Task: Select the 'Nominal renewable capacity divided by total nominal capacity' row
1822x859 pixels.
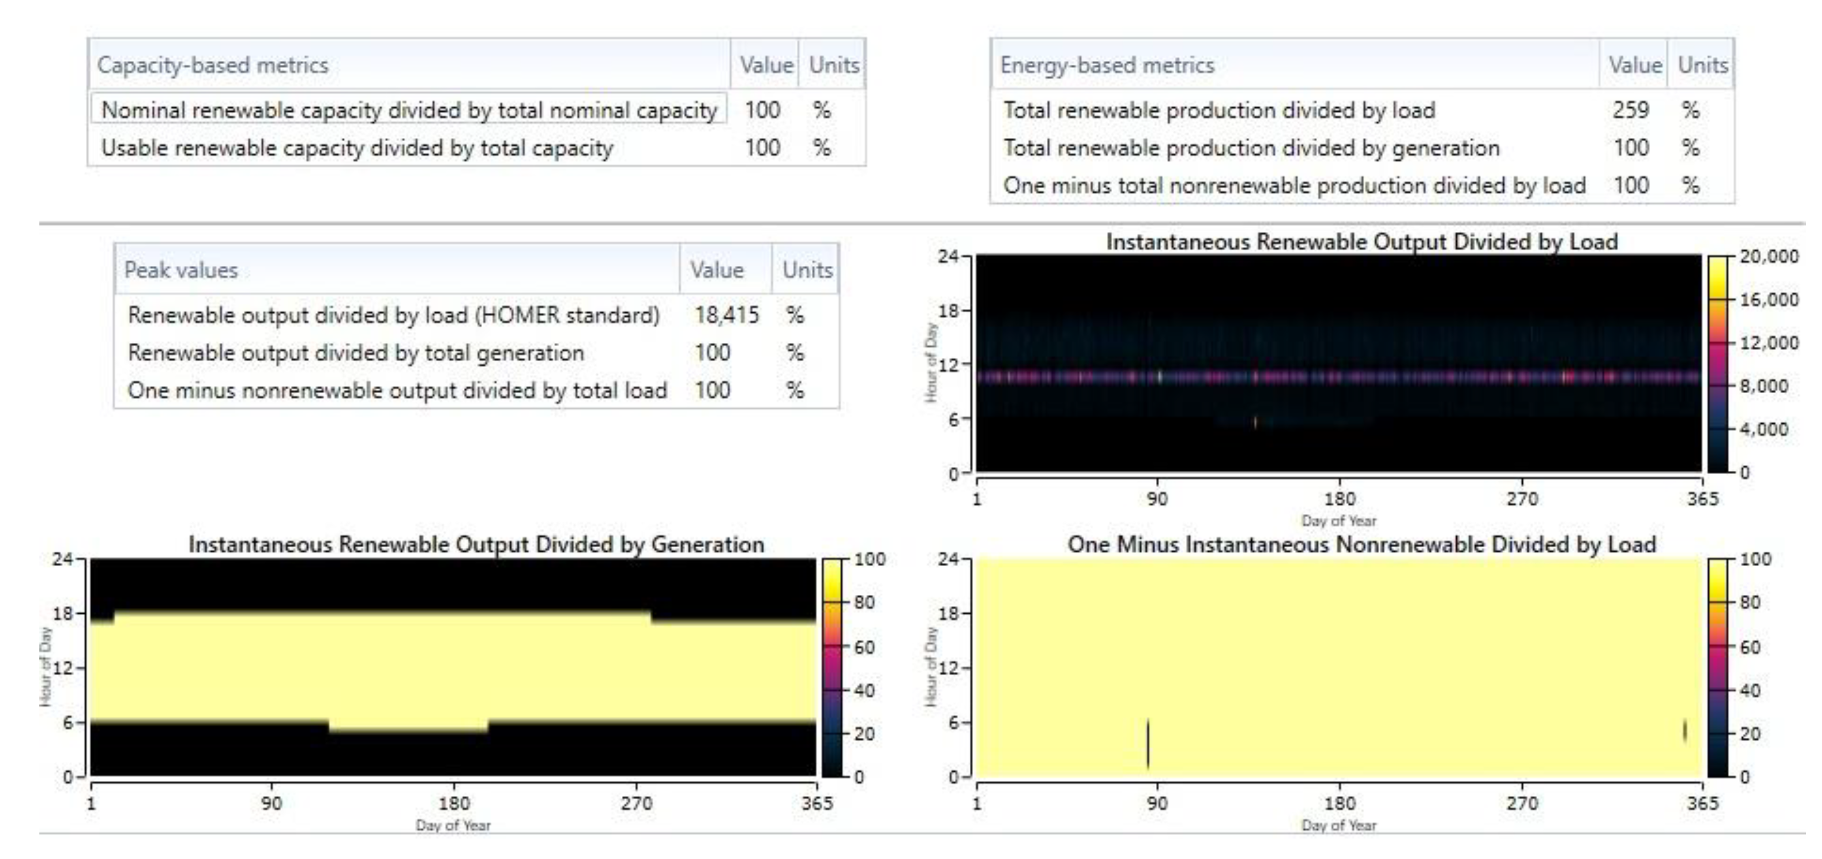Action: pos(409,111)
